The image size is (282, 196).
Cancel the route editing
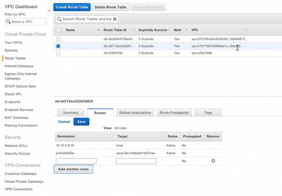[x=64, y=122]
